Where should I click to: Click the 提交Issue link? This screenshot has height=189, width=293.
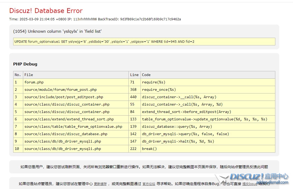pyautogui.click(x=249, y=184)
